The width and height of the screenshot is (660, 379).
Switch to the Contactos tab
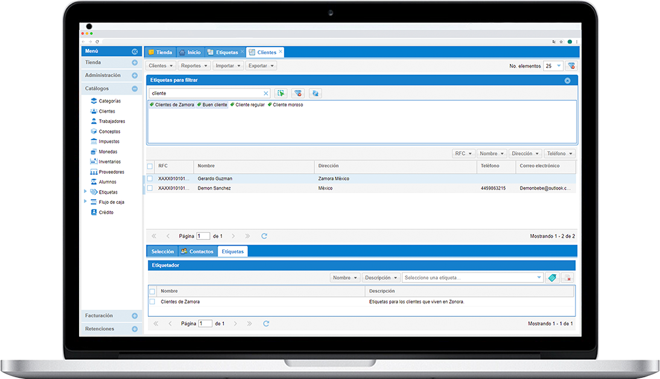[197, 251]
